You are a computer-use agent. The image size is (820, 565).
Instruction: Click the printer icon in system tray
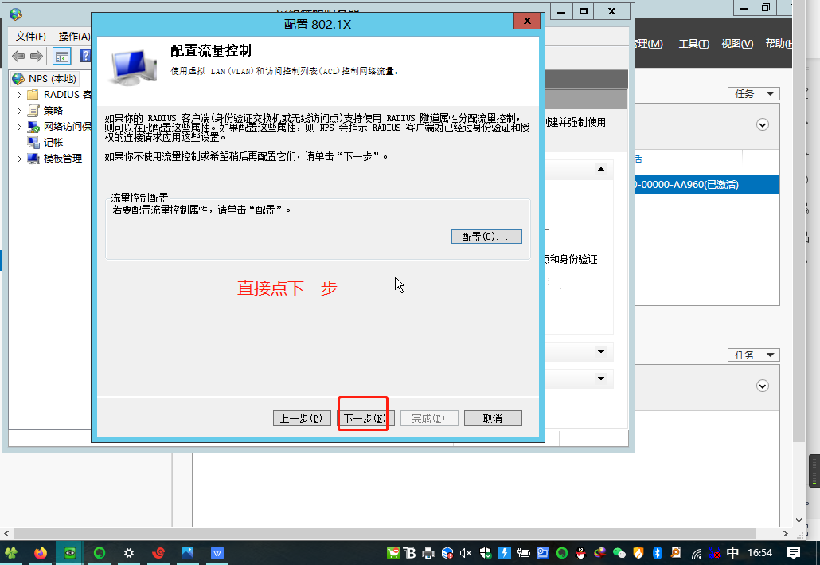click(428, 553)
